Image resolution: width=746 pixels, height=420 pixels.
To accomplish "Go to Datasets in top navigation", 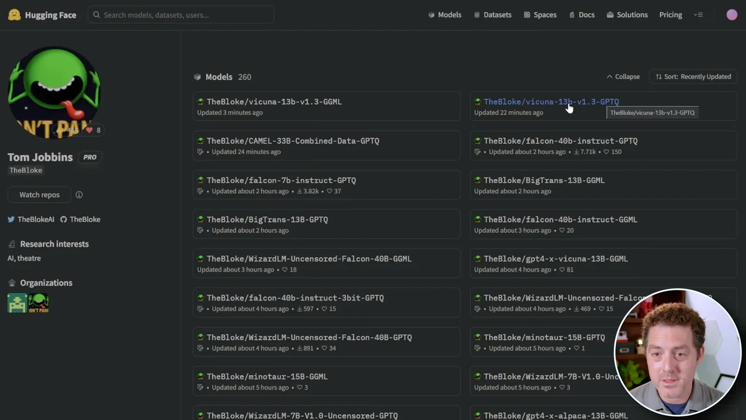I will 493,15.
